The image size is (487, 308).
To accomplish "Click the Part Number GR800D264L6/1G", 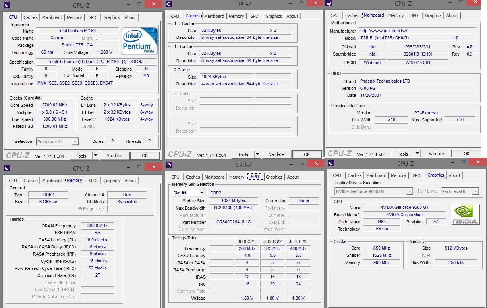I will pyautogui.click(x=234, y=222).
